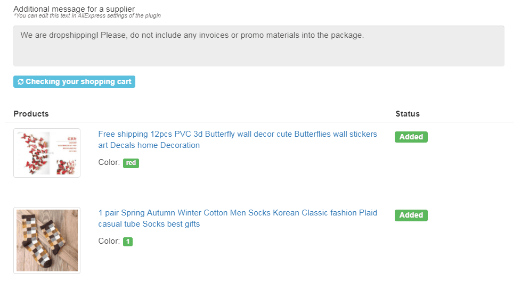
Task: Focus the supplier message text area
Action: pyautogui.click(x=259, y=46)
